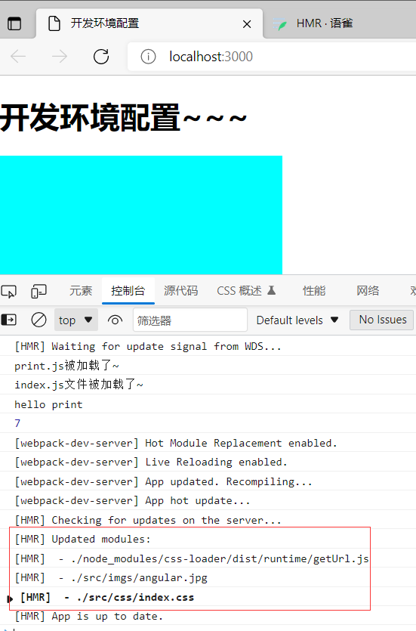Close the 开发环境配置 tab
This screenshot has width=416, height=631.
tap(247, 24)
